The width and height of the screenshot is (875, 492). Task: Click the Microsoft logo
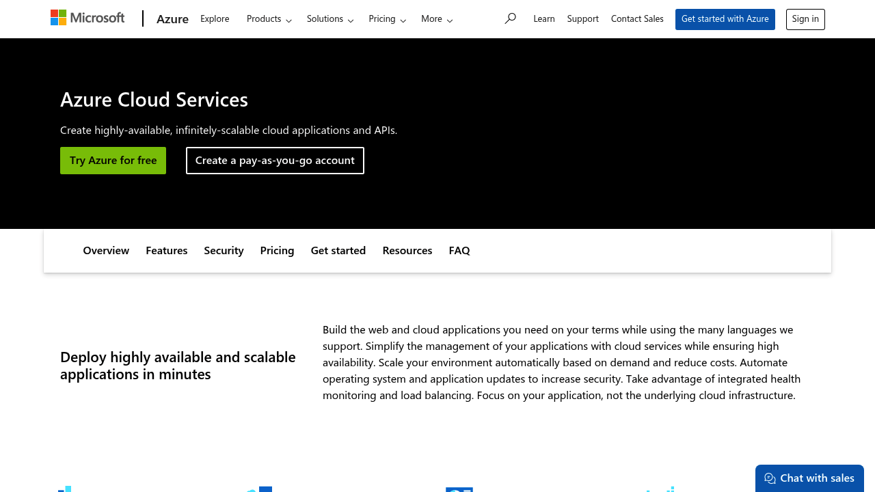point(87,17)
